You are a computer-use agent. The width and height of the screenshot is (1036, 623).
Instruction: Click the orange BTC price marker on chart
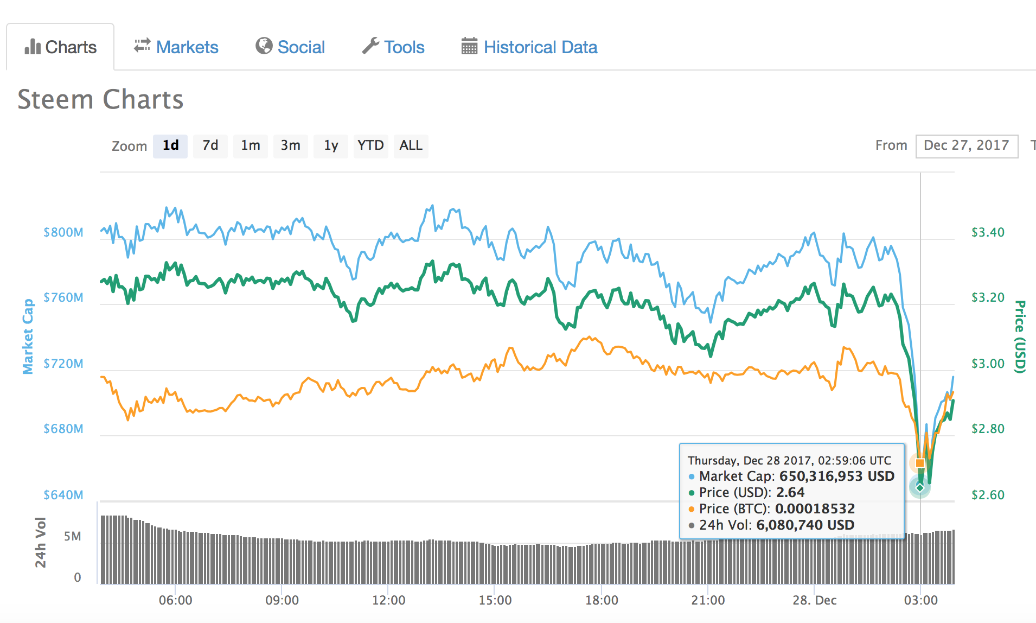pos(920,463)
